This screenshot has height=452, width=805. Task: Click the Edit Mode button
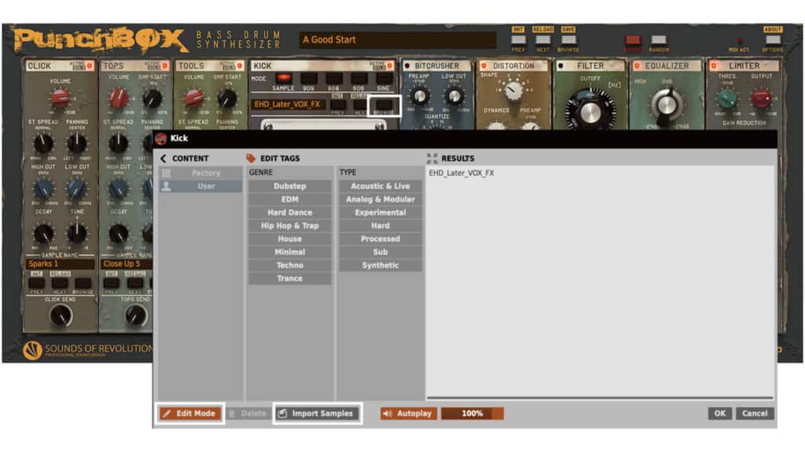pyautogui.click(x=189, y=414)
